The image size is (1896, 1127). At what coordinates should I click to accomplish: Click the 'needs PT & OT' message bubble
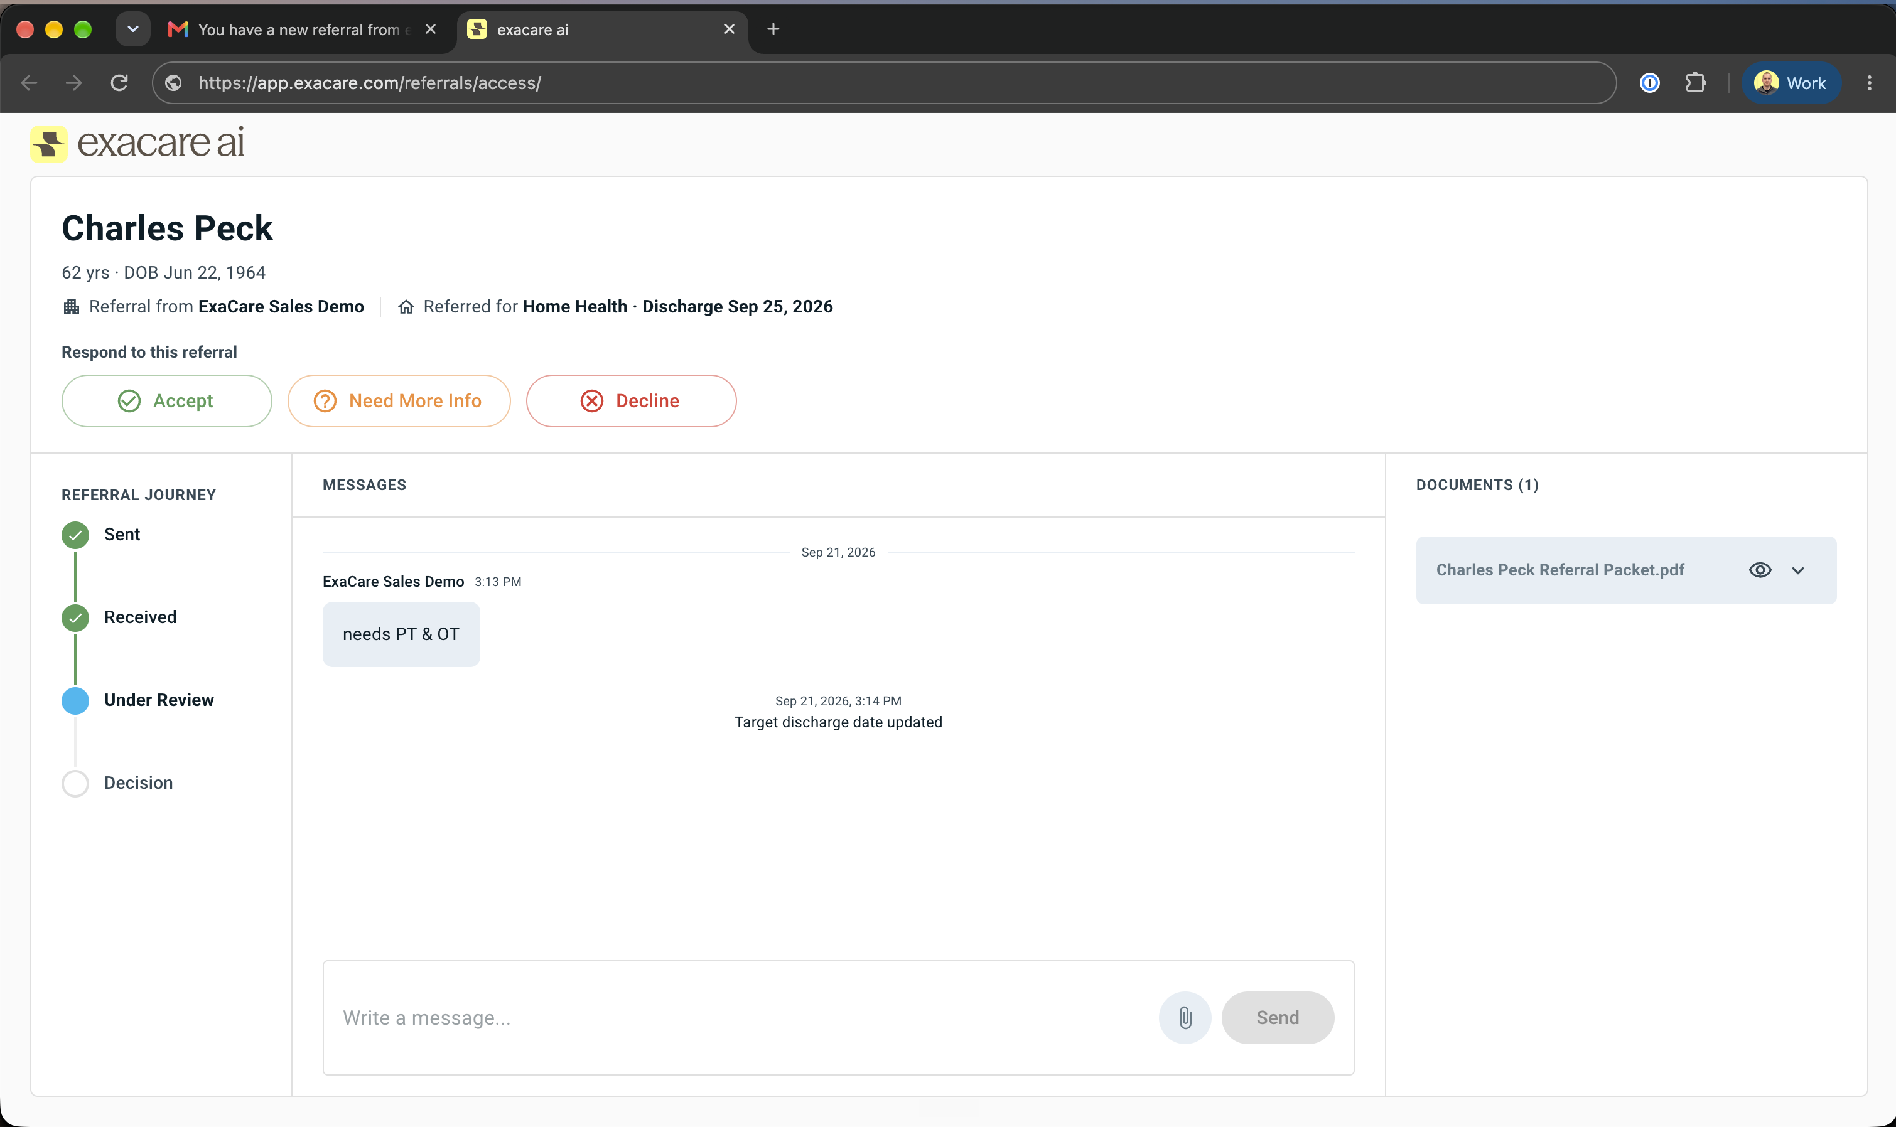(x=401, y=634)
